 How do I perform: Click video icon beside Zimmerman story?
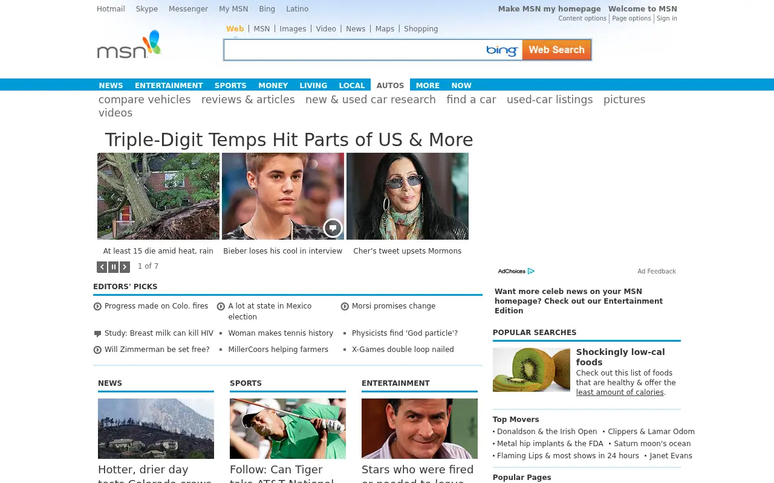[97, 350]
